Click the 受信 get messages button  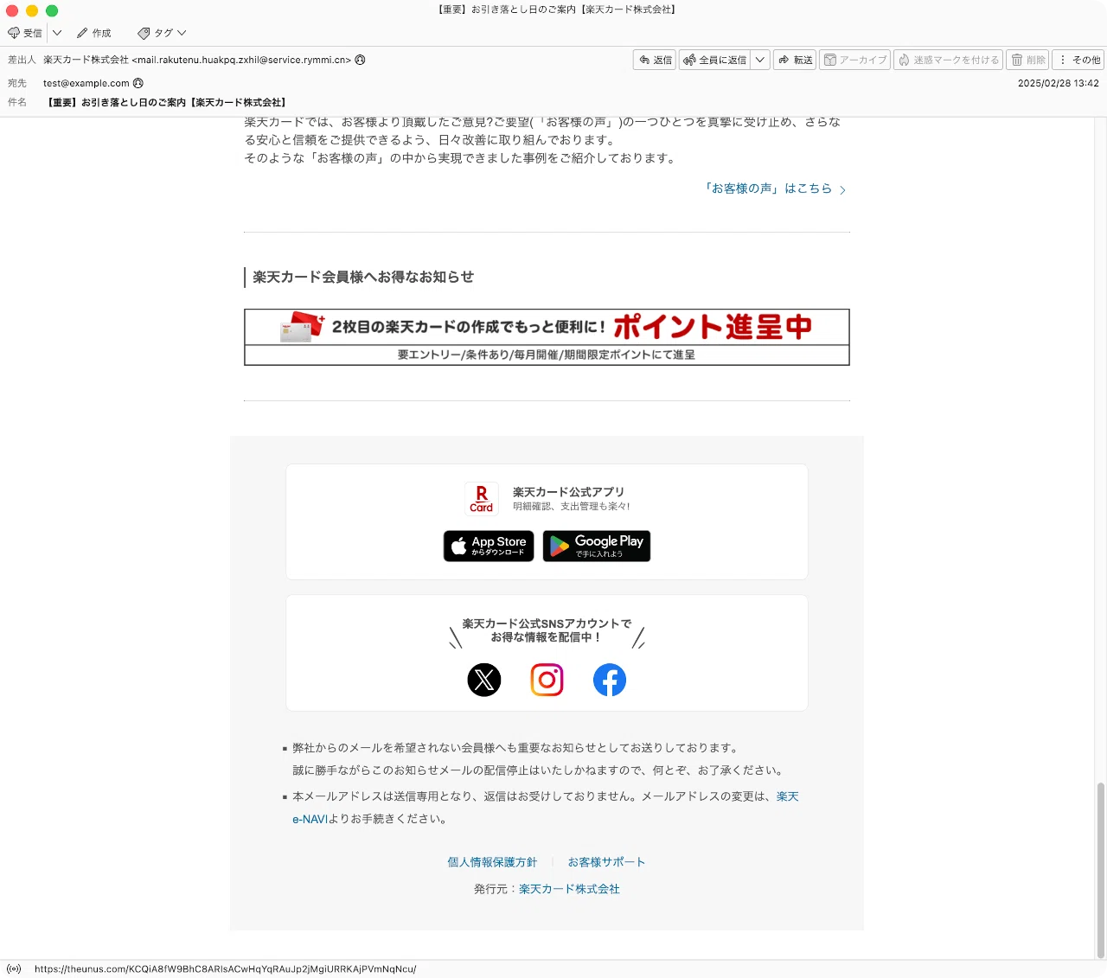pos(25,33)
